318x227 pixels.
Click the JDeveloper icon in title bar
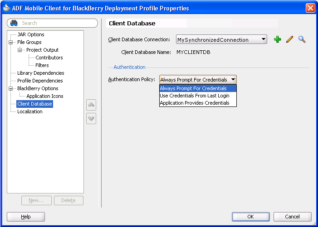coord(7,8)
